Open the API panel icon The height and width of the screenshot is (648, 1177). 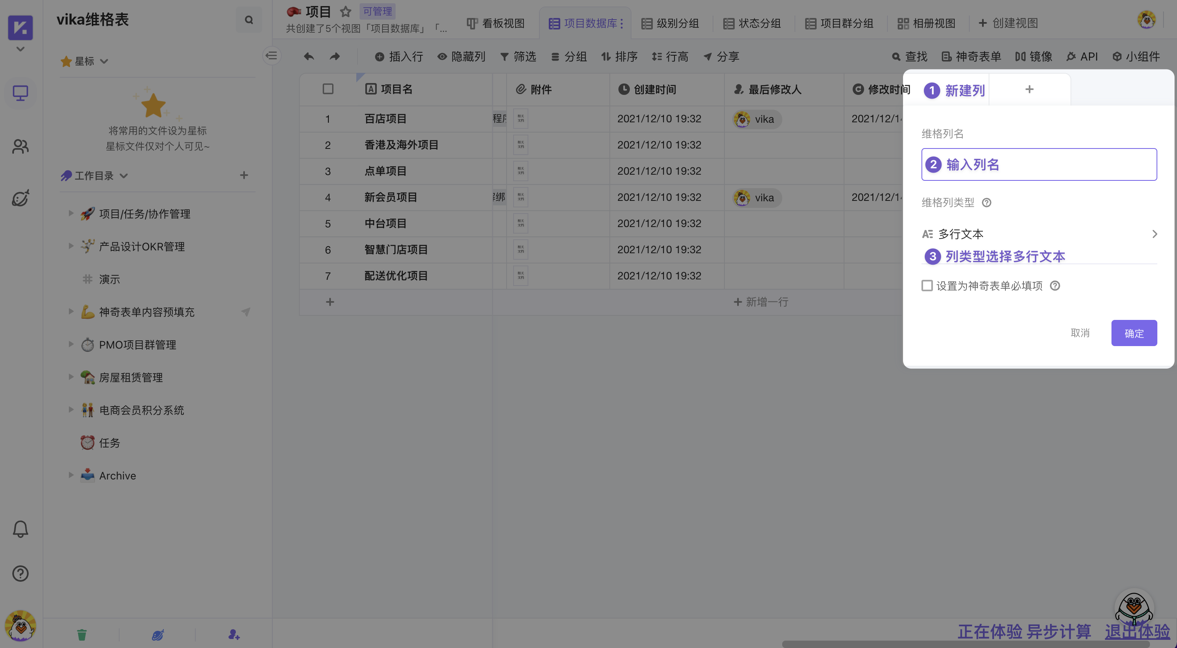click(1071, 56)
